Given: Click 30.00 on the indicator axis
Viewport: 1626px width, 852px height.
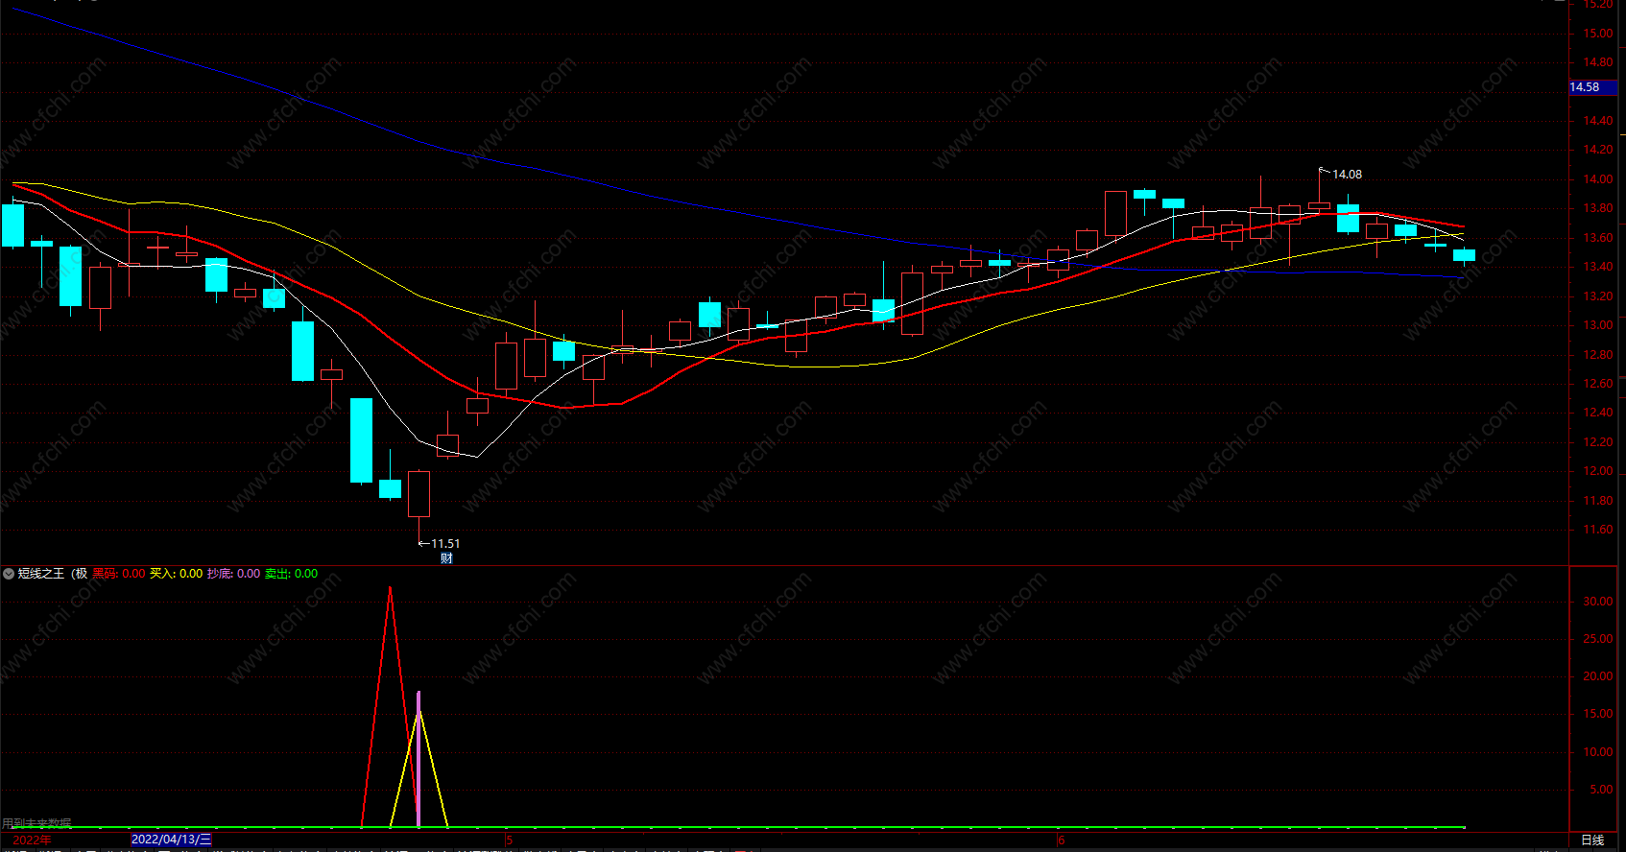Looking at the screenshot, I should [x=1598, y=602].
